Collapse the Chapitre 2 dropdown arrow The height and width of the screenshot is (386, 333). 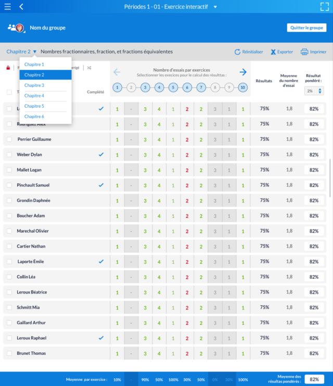coord(35,52)
